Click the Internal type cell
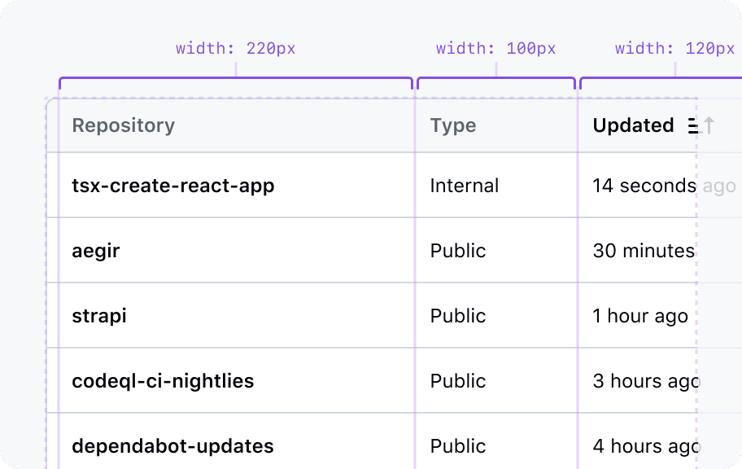This screenshot has width=742, height=469. pos(465,186)
